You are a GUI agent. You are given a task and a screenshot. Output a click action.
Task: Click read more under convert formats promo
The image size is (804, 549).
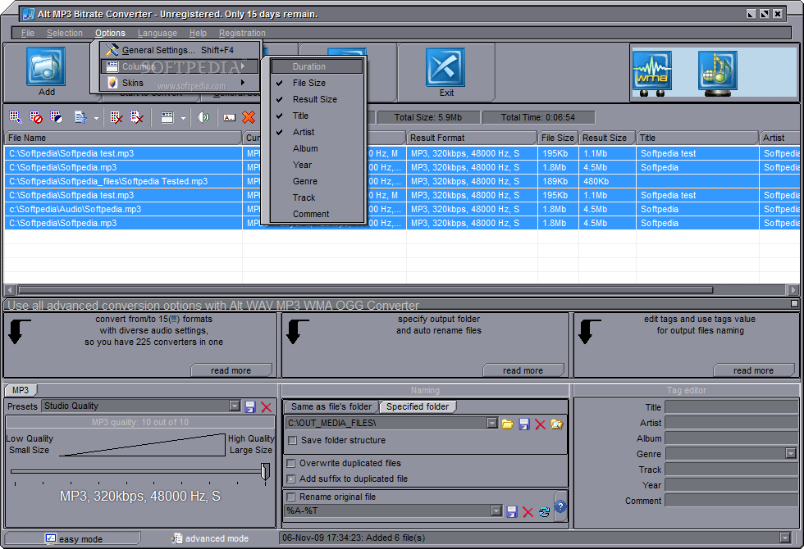[231, 370]
